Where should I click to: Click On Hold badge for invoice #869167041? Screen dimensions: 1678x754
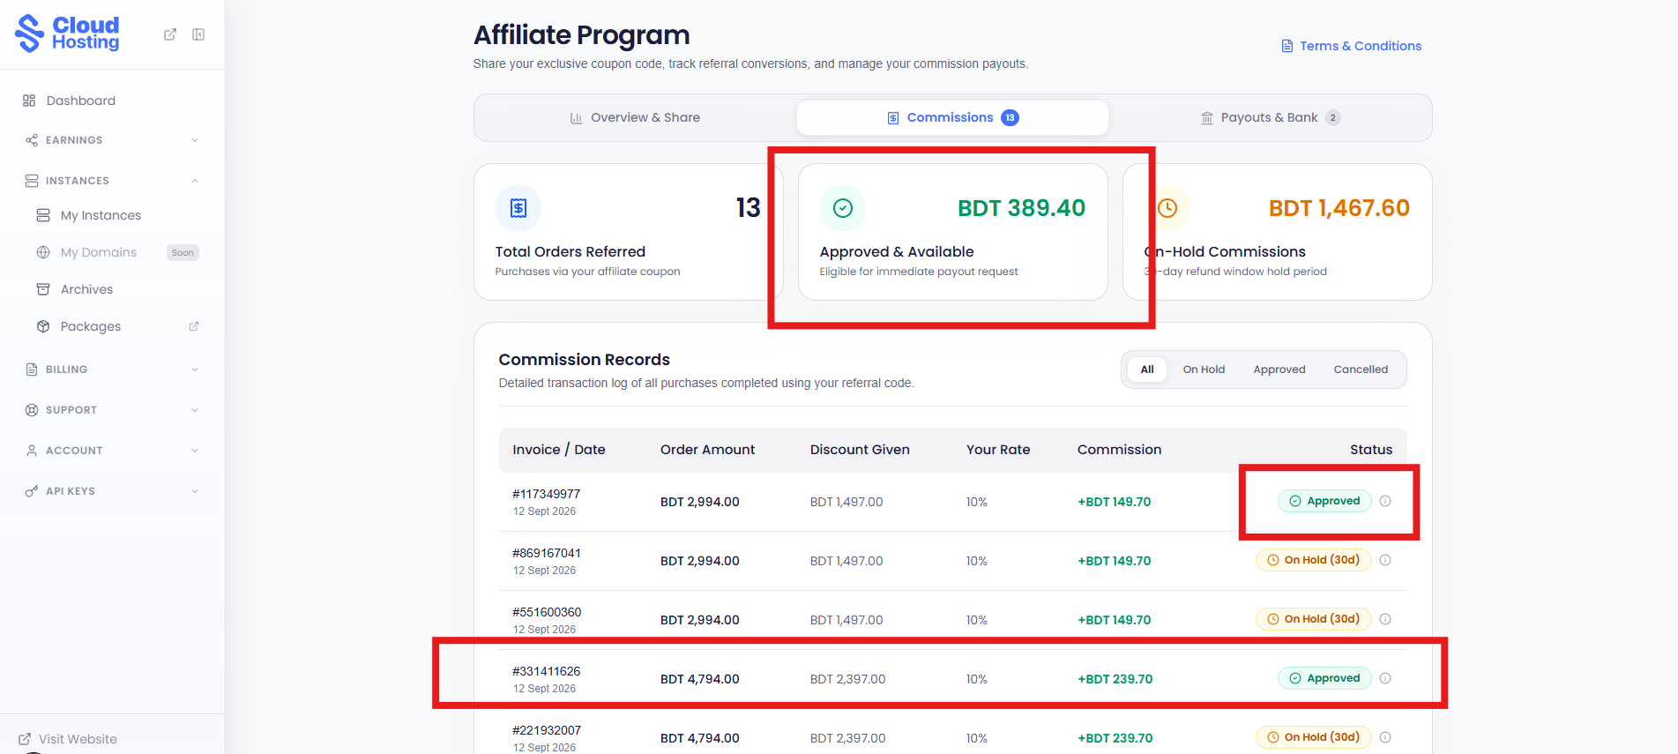(x=1314, y=560)
